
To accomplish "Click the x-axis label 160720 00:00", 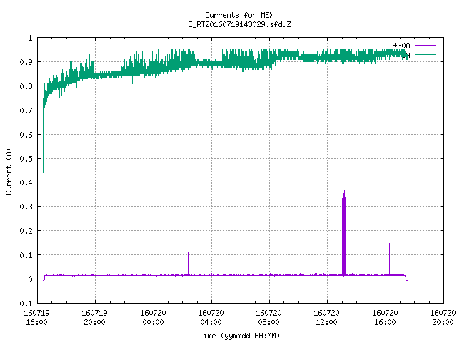I will tap(153, 317).
